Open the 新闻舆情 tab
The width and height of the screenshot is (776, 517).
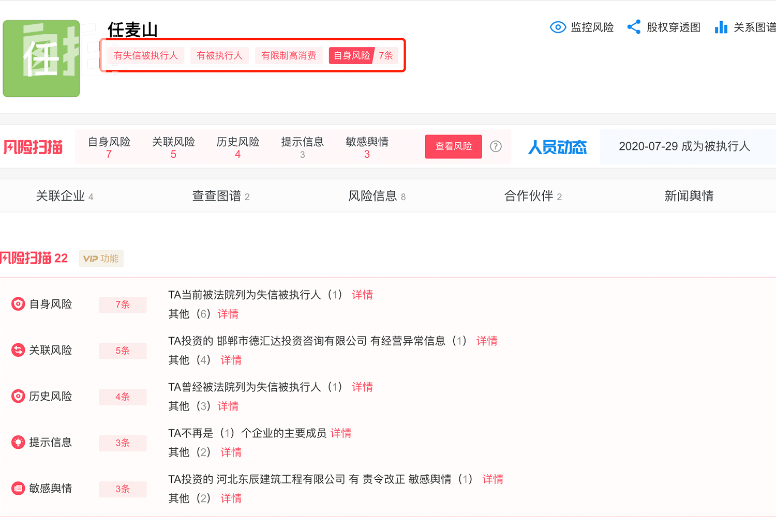[x=689, y=195]
